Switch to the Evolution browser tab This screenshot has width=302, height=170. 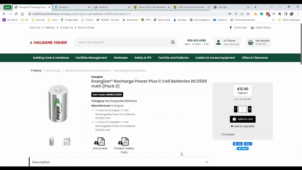click(x=72, y=7)
